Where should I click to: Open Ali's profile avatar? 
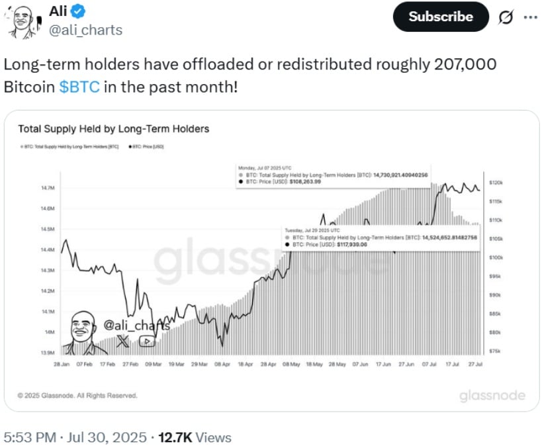click(23, 22)
